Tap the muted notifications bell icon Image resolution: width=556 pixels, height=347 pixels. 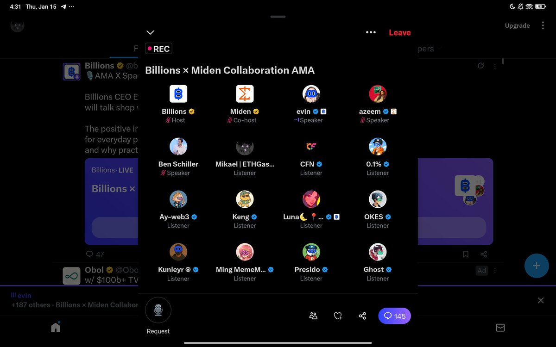pos(520,6)
